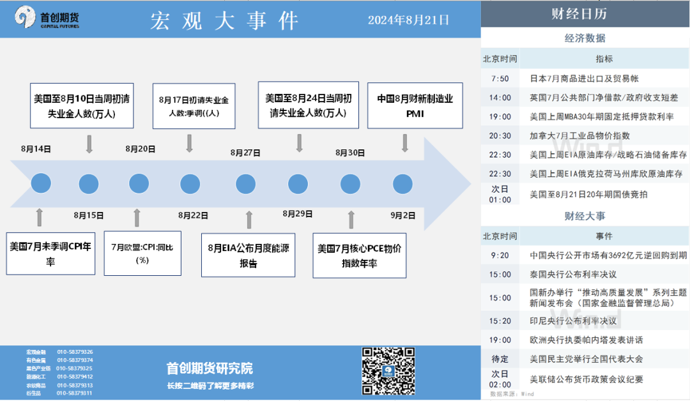Select the 欧洲央行执委帕内塔发表讲话 row
The image size is (690, 401).
pos(585,340)
